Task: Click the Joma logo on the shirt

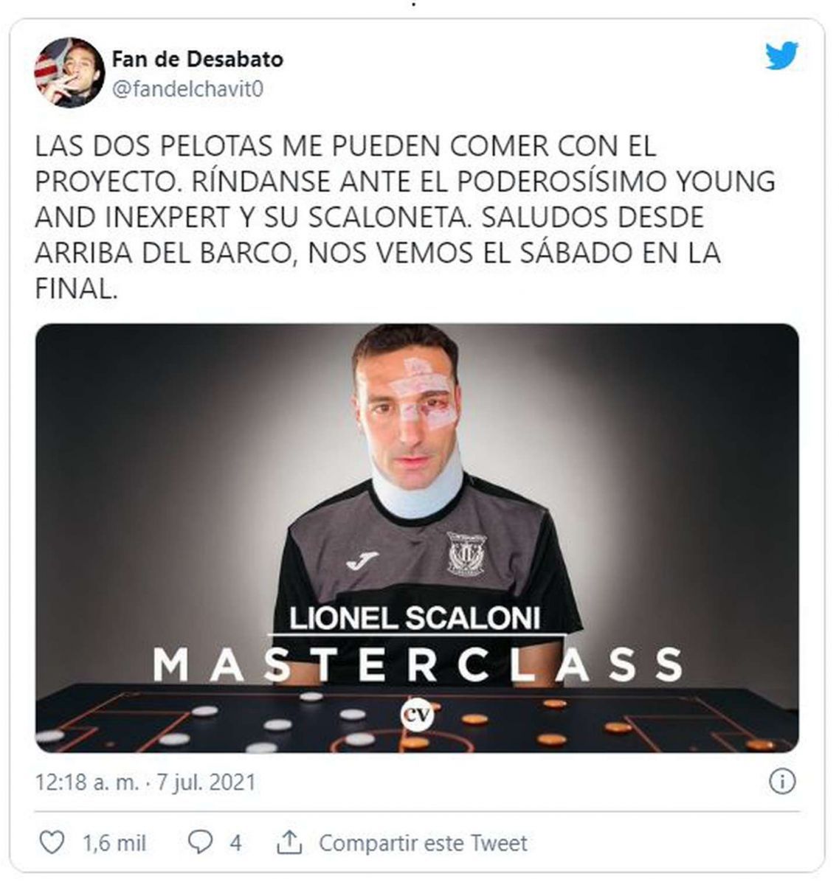Action: click(x=362, y=560)
